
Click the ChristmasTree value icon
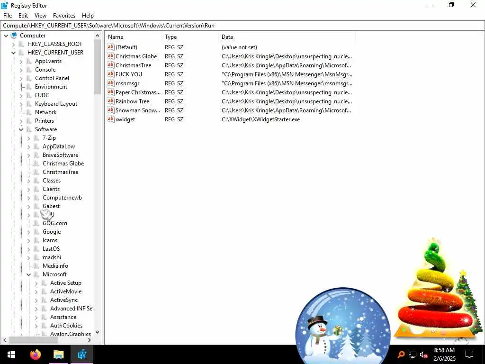click(111, 65)
